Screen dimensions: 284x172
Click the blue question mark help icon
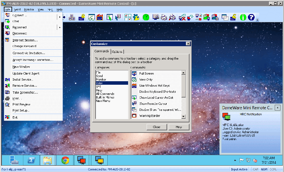pos(251,17)
